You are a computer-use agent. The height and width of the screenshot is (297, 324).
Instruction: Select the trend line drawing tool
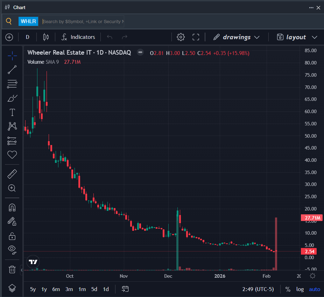point(12,70)
